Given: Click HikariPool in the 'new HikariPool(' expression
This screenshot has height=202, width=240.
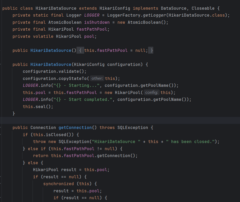Looking at the screenshot, I should tap(127, 92).
